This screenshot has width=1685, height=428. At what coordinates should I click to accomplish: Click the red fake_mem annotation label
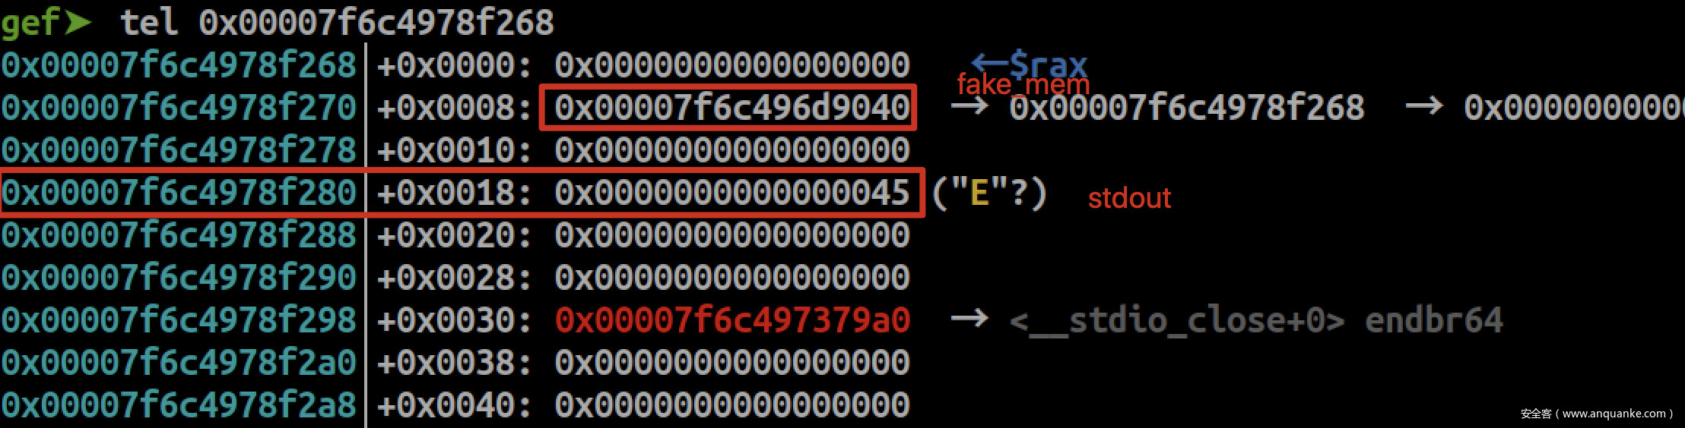[x=1023, y=84]
